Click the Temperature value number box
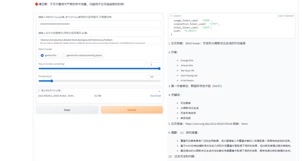The width and height of the screenshot is (302, 161). [153, 77]
